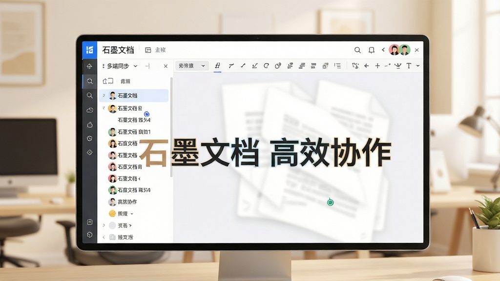The height and width of the screenshot is (281, 500).
Task: Select the highlighted search icon in dark sidebar
Action: click(90, 81)
